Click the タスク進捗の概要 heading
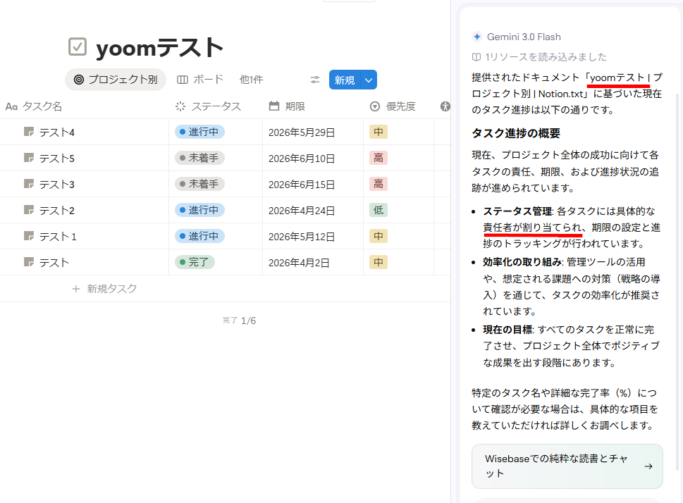 click(x=516, y=133)
